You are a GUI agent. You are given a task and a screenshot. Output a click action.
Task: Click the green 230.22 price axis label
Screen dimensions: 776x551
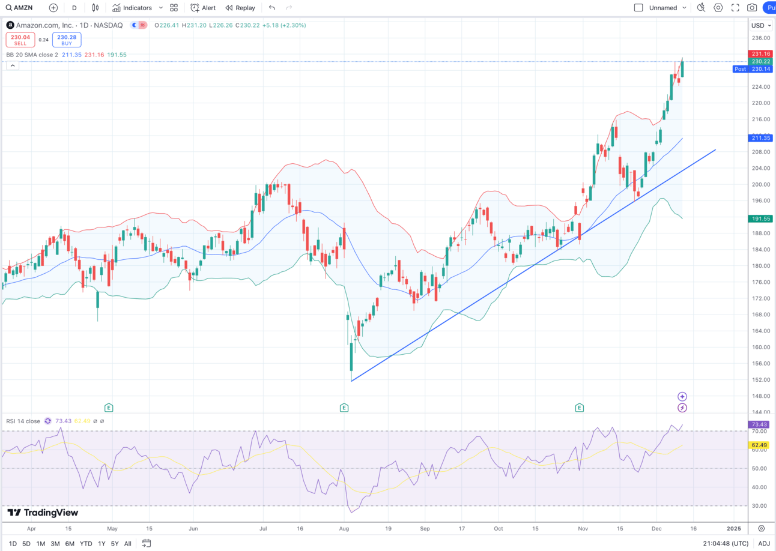pyautogui.click(x=760, y=61)
